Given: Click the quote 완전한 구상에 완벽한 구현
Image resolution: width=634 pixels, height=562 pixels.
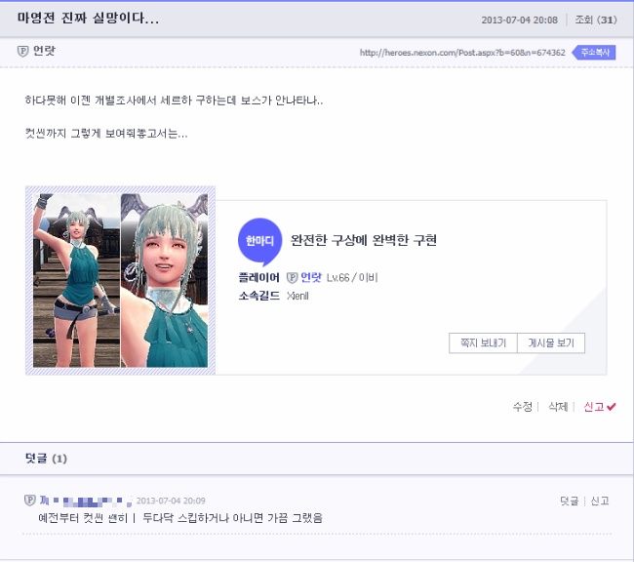Looking at the screenshot, I should click(364, 240).
